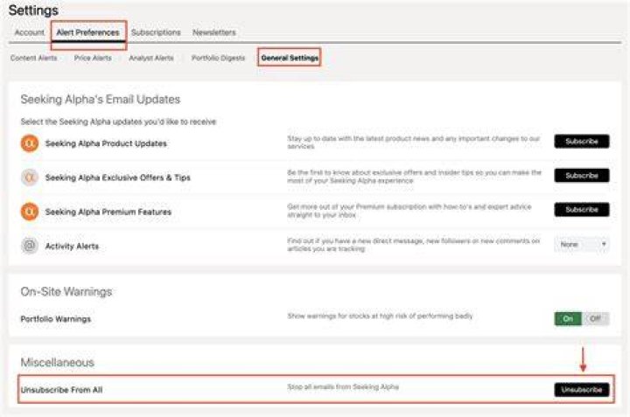Open the Content Alerts sub-tab
The width and height of the screenshot is (630, 417).
[x=34, y=58]
